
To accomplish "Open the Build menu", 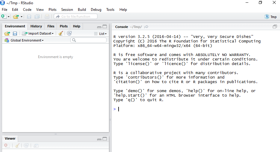I will pyautogui.click(x=82, y=10).
